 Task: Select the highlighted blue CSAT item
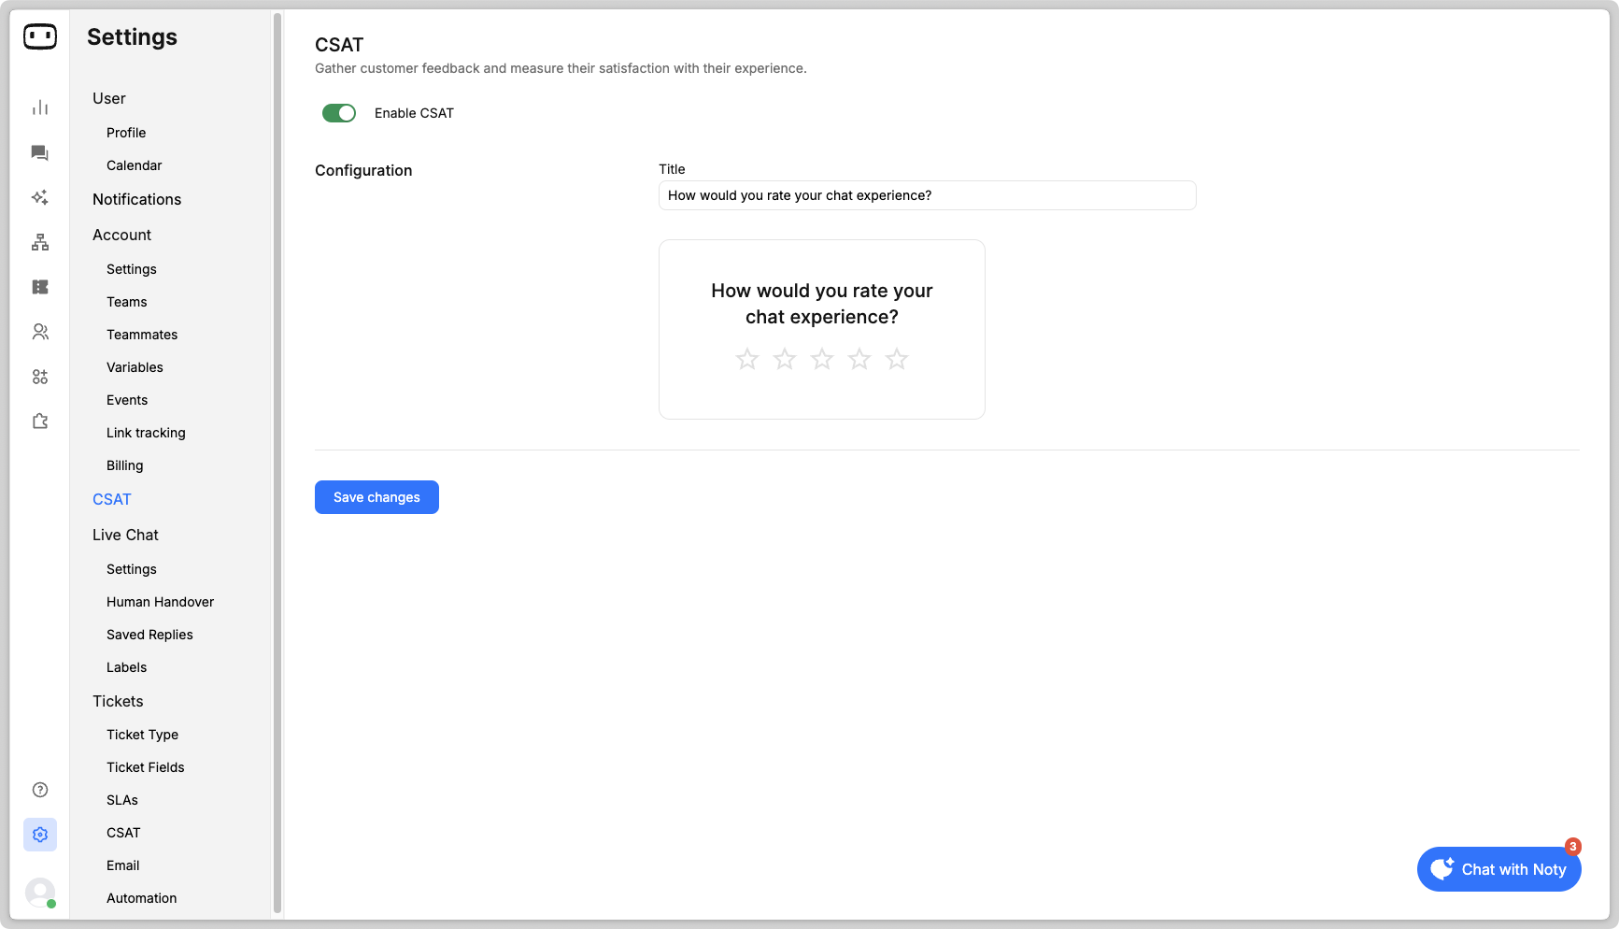coord(112,499)
